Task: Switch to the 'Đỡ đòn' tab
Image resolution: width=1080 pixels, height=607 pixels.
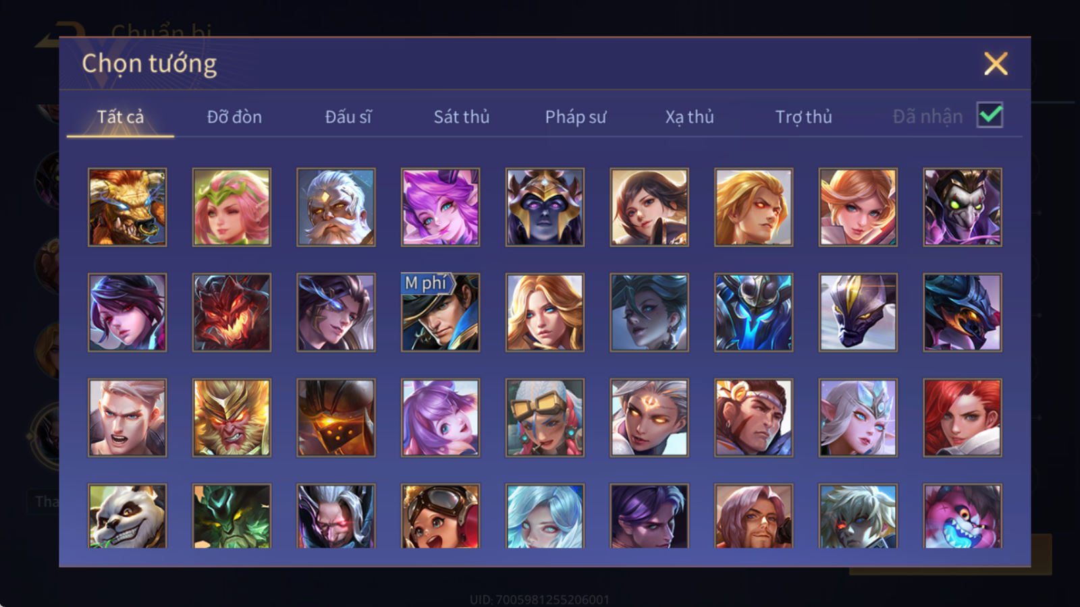Action: (x=234, y=117)
